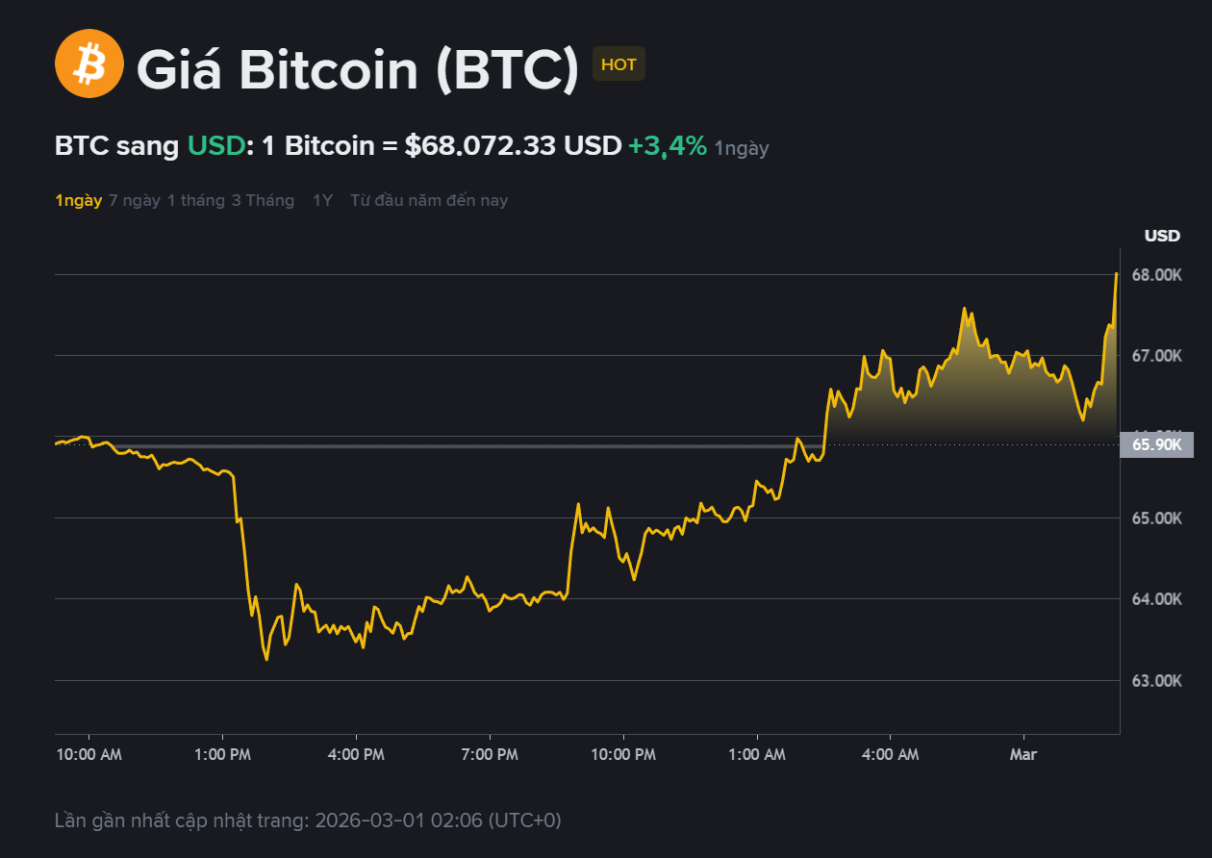Click the 68.00K y-axis label
Screen dimensions: 1212x858
(1156, 275)
